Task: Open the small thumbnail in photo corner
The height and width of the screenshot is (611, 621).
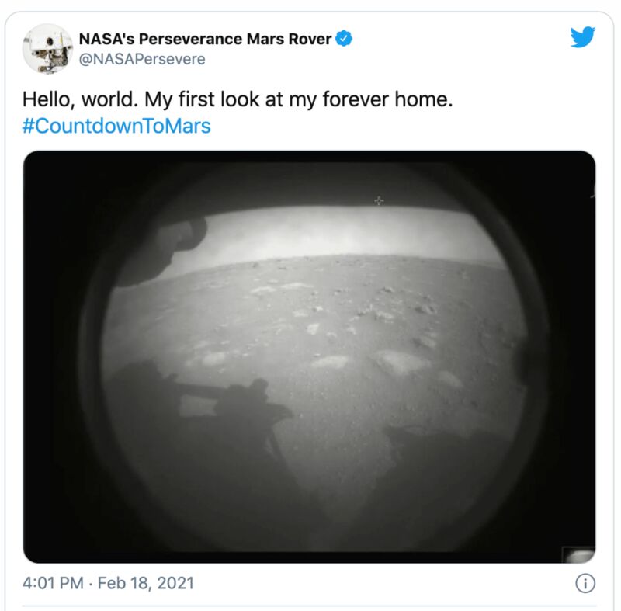Action: pos(578,554)
